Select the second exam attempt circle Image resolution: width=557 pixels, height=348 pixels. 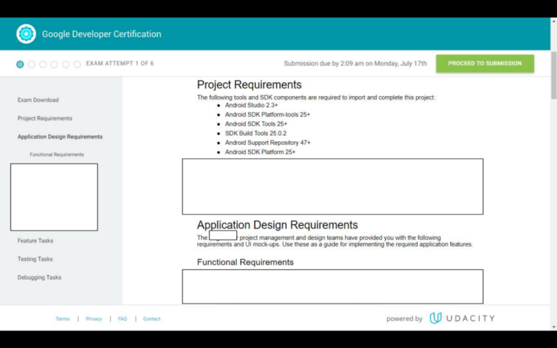(x=31, y=64)
